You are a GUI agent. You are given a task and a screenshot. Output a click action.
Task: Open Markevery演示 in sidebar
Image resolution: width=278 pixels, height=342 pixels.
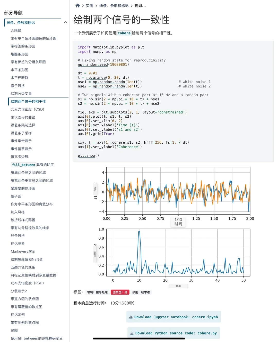[23, 251]
